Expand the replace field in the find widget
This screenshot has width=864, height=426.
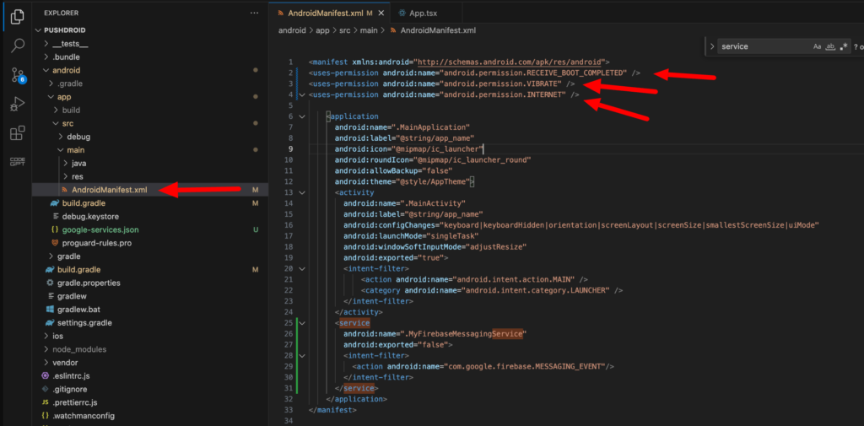pos(712,47)
